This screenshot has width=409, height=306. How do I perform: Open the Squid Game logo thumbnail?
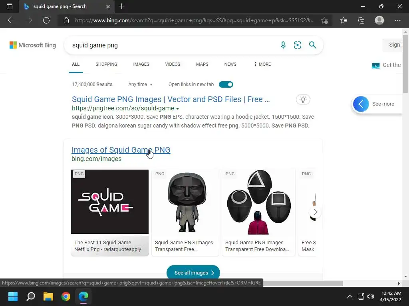click(110, 202)
